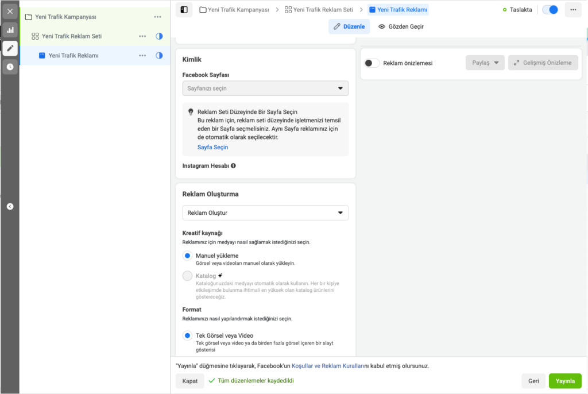
Task: Open the Paylaş dropdown menu
Action: coord(485,63)
